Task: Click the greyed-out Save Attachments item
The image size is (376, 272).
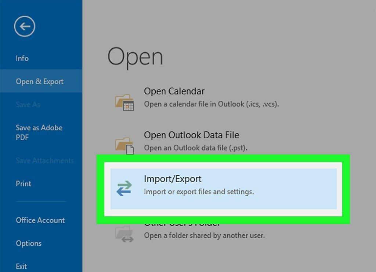Action: click(x=45, y=161)
